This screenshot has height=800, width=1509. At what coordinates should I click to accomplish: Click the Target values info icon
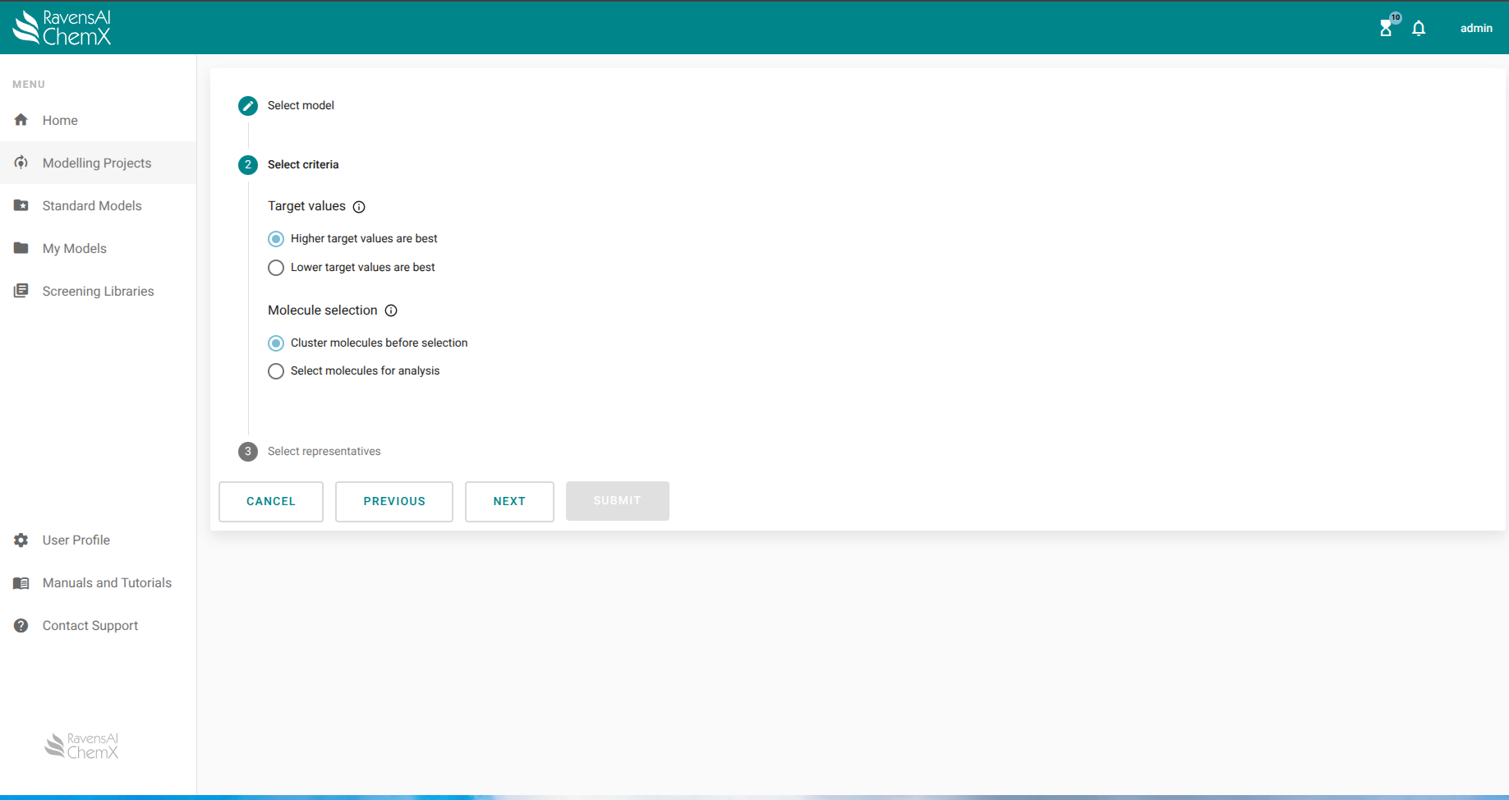(359, 207)
